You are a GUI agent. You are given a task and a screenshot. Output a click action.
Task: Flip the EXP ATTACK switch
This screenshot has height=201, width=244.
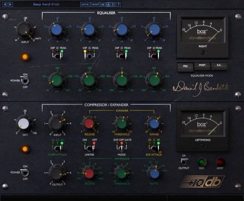154,148
